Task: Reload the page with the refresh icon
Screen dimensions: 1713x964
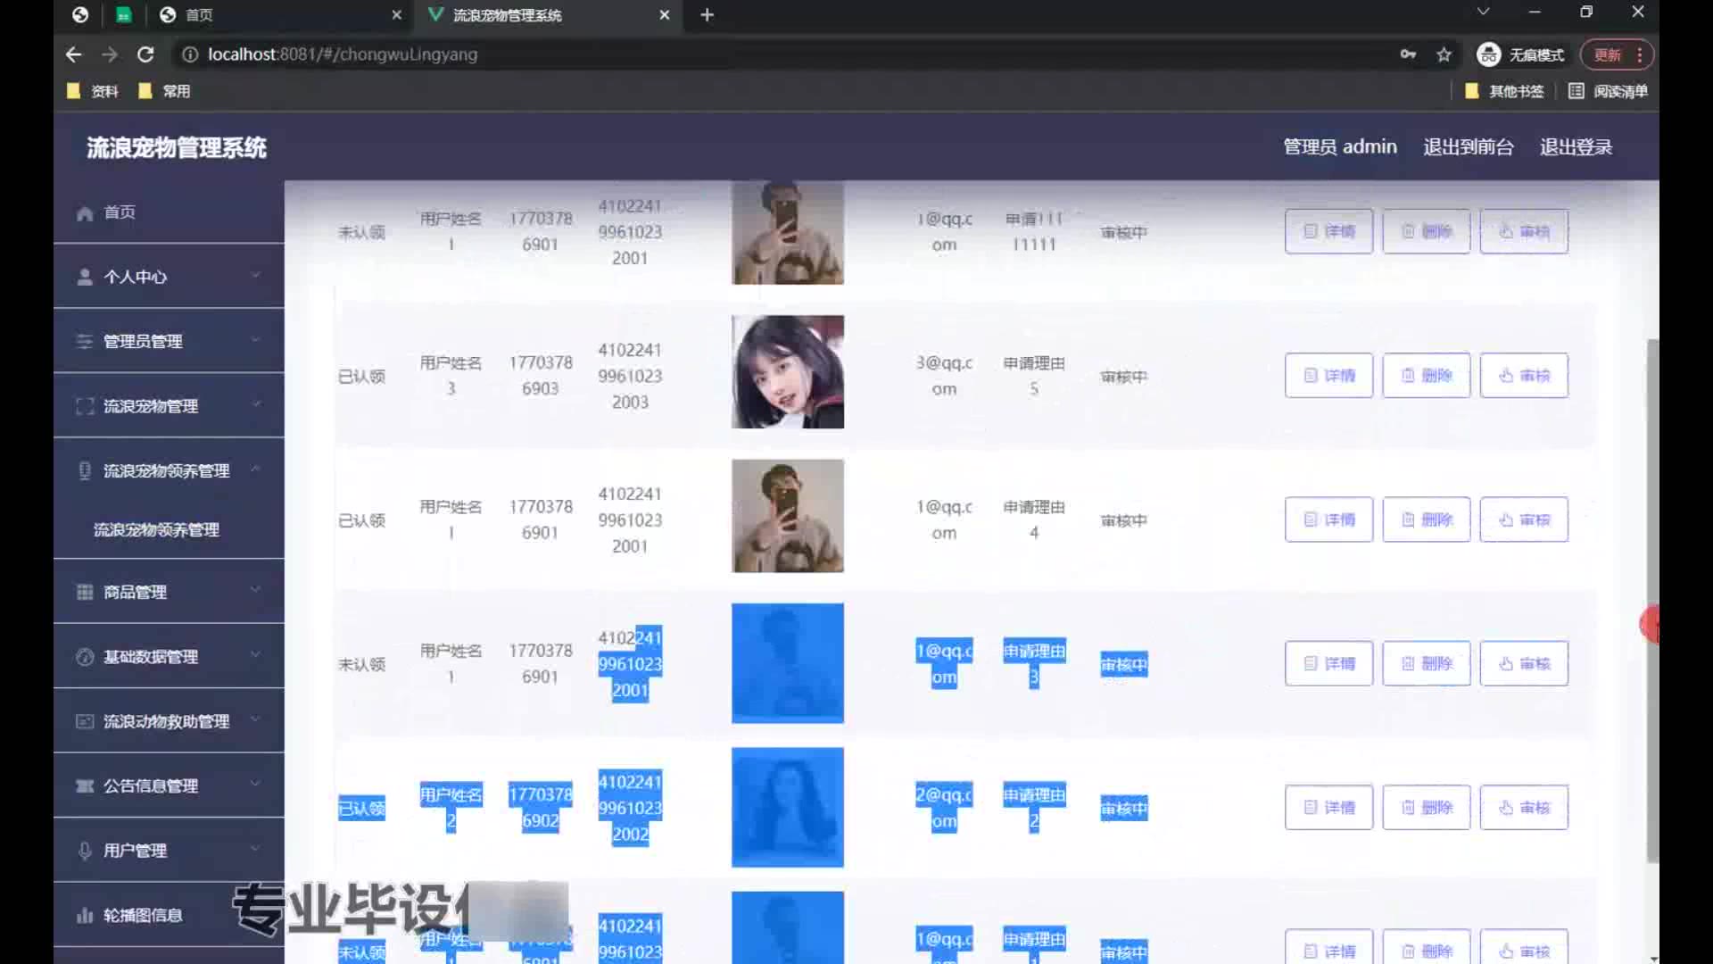Action: click(145, 54)
